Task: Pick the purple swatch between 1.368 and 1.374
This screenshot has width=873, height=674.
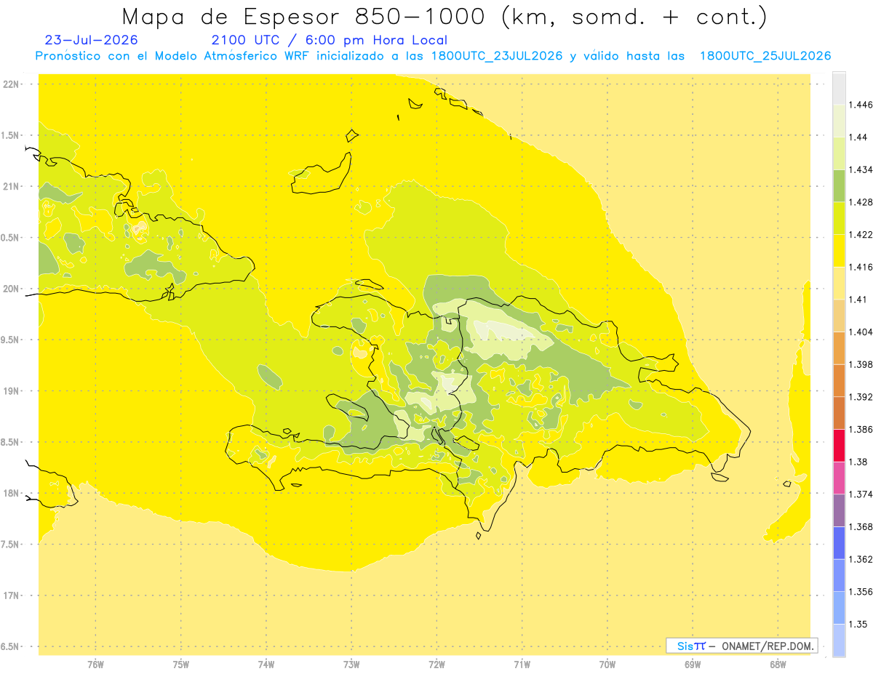Action: (x=839, y=510)
